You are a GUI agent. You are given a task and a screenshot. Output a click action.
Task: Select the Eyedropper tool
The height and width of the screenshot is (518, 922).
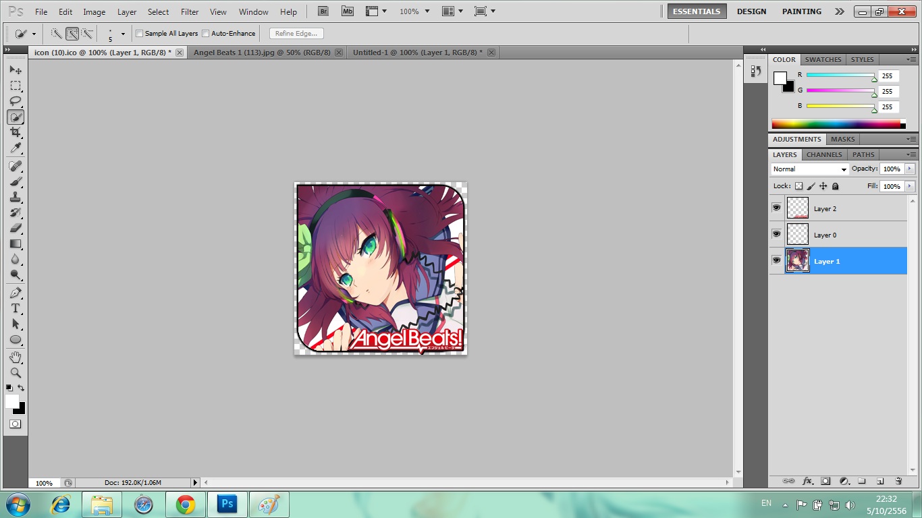(16, 148)
